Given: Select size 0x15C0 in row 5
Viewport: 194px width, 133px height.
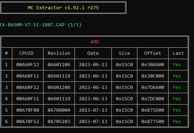Looking at the screenshot, I should pyautogui.click(x=124, y=110).
